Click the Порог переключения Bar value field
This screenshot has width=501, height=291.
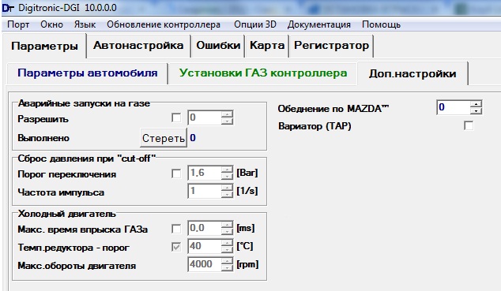(205, 173)
